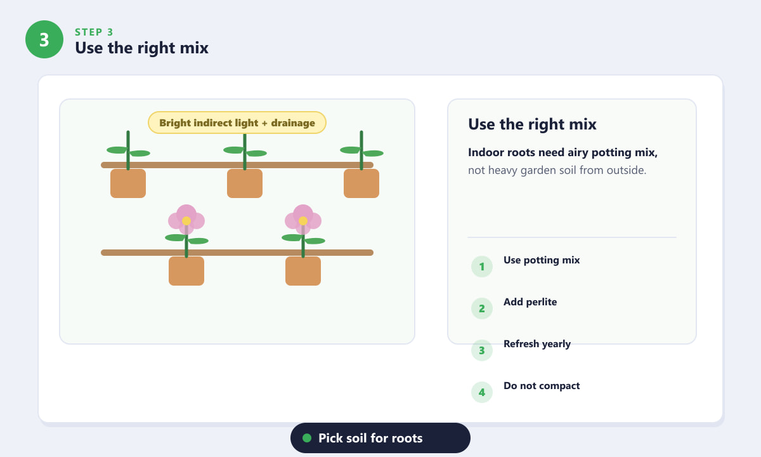Select the number 1 list badge
Image resolution: width=761 pixels, height=457 pixels.
click(x=482, y=267)
